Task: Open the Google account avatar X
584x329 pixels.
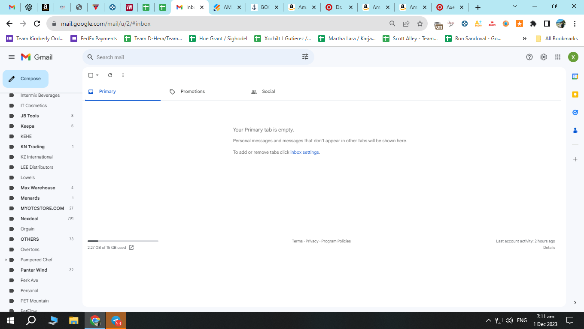Action: 573,57
